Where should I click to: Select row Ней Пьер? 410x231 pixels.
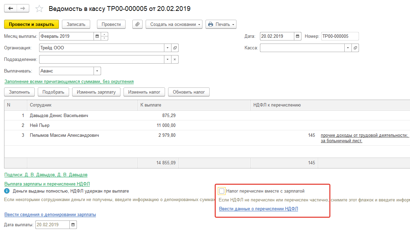[207, 126]
